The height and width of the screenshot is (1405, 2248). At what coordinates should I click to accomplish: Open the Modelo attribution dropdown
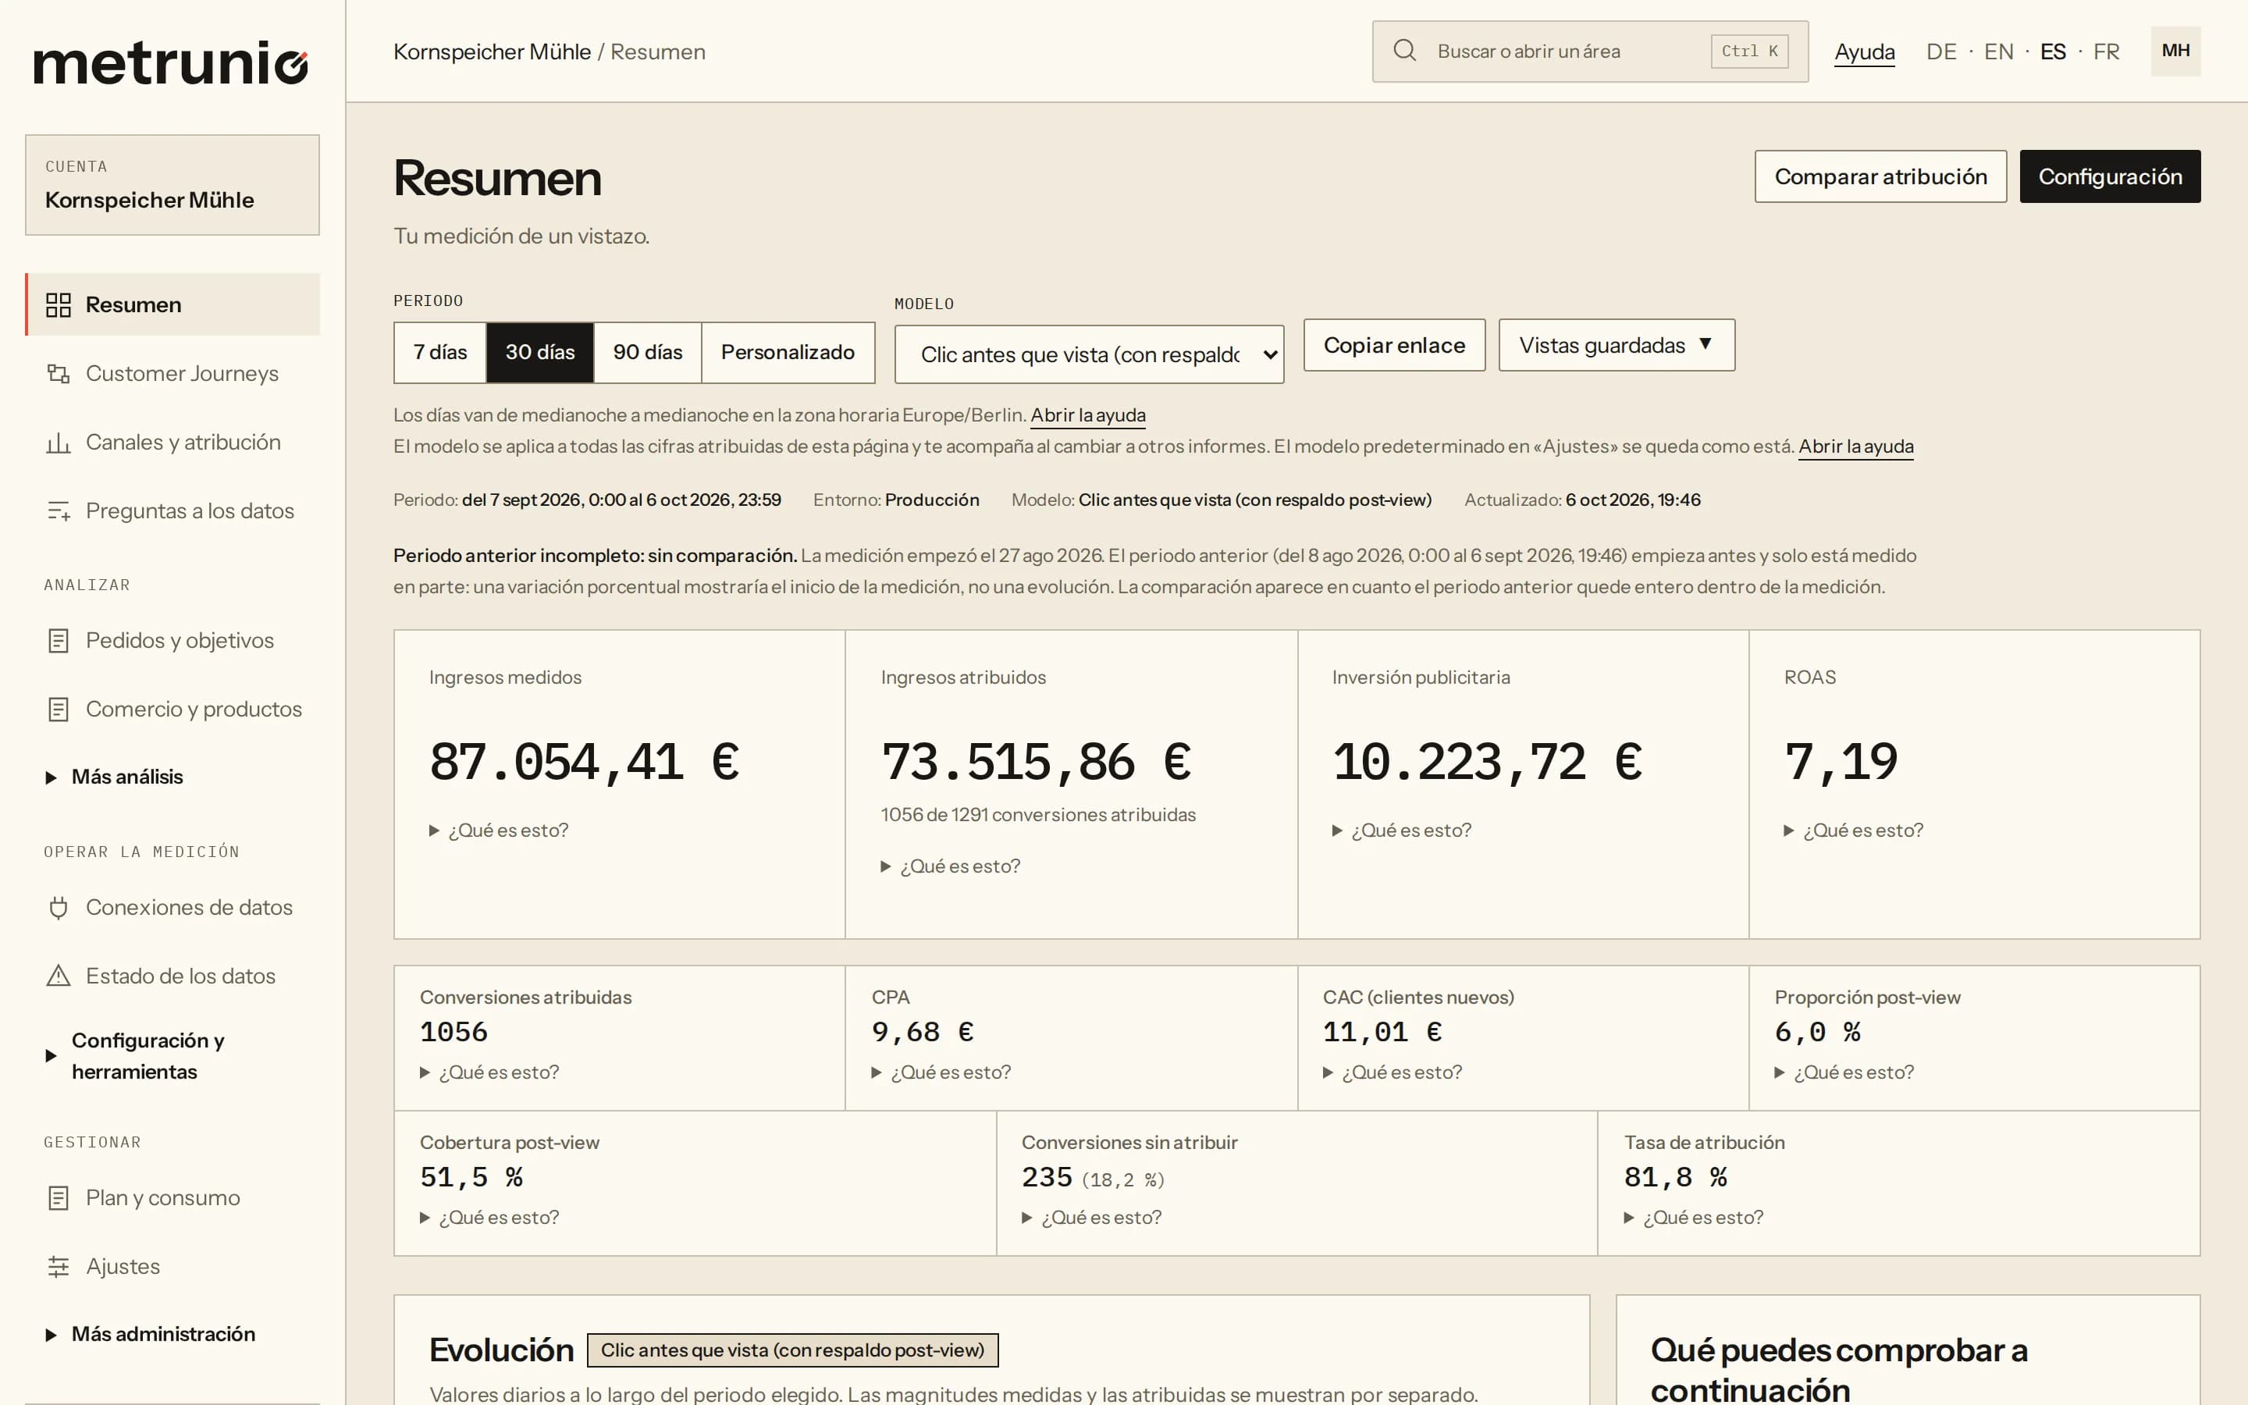point(1089,354)
